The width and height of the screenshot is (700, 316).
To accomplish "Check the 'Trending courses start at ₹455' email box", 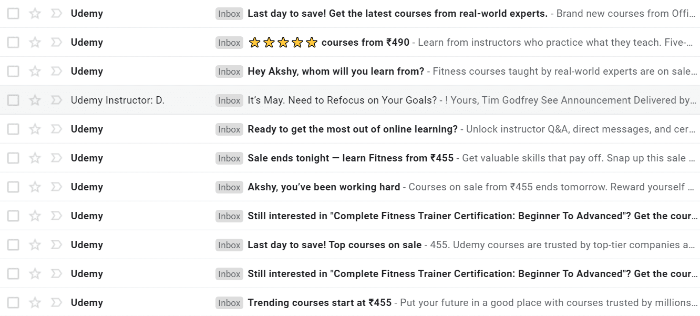I will pyautogui.click(x=14, y=303).
